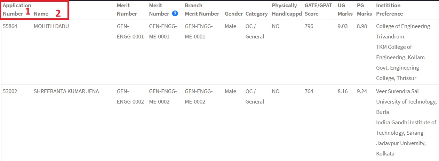Image resolution: width=439 pixels, height=161 pixels.
Task: Select application number 55864
Action: point(10,26)
